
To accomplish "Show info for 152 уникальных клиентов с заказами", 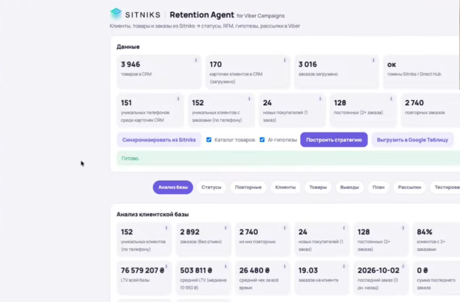I will click(249, 99).
